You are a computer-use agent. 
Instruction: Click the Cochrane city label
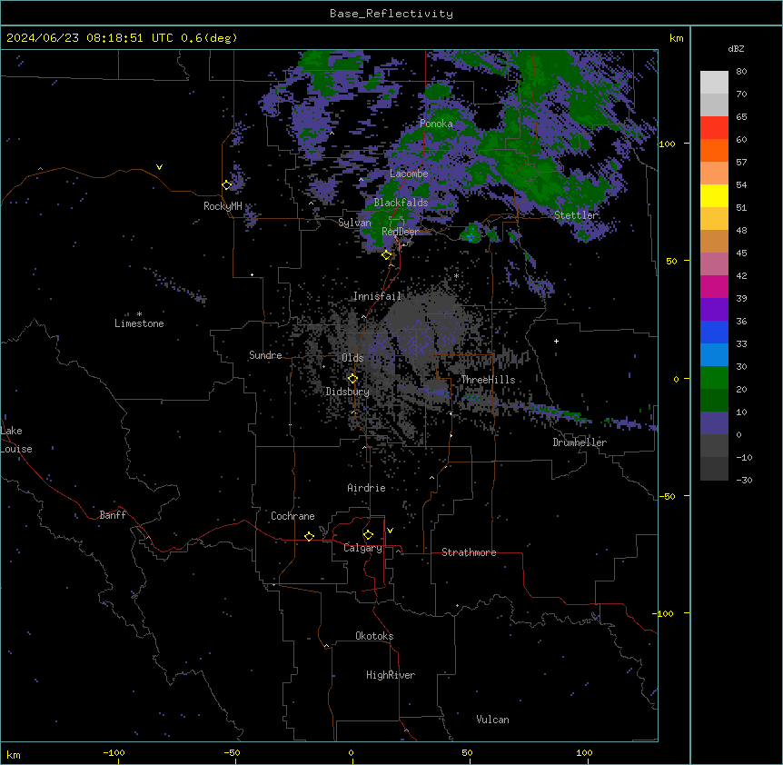coord(292,516)
